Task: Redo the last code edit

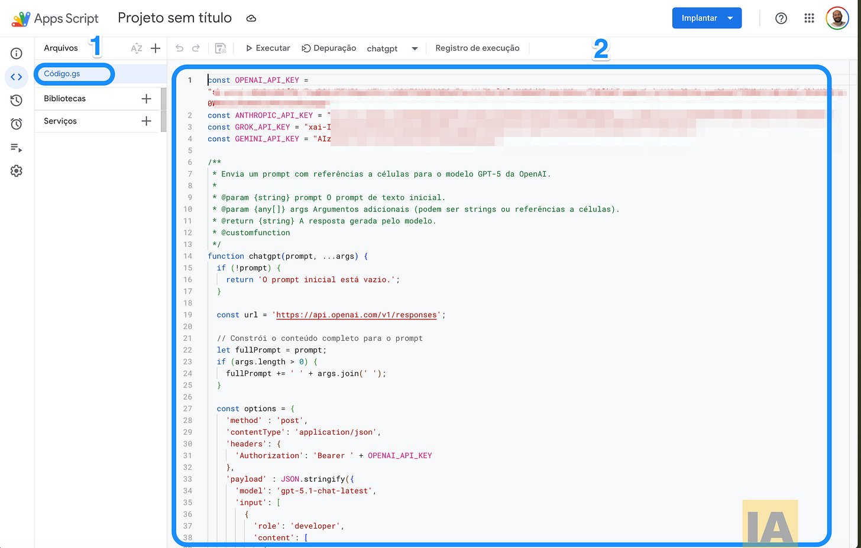Action: click(197, 48)
